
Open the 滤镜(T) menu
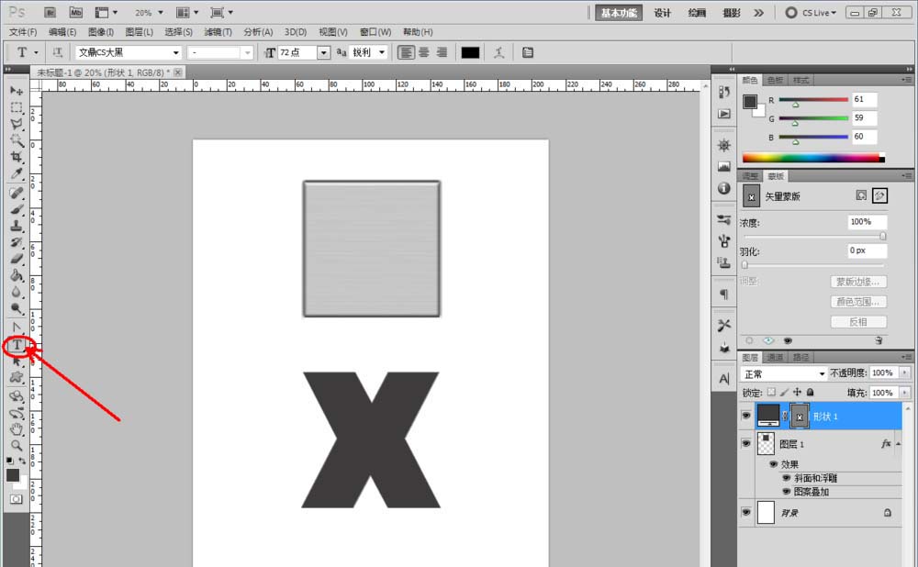pos(218,32)
